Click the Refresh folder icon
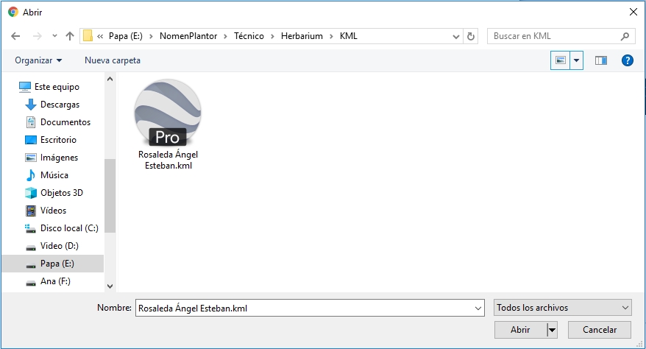646x349 pixels. 471,36
